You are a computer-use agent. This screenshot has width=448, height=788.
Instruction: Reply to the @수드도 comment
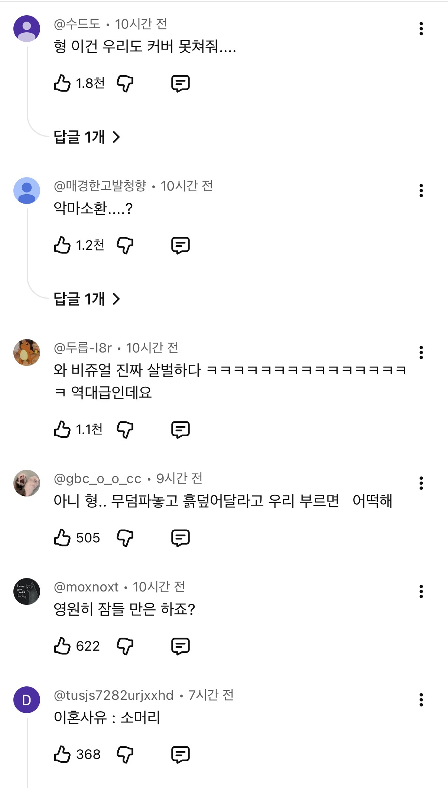[180, 83]
